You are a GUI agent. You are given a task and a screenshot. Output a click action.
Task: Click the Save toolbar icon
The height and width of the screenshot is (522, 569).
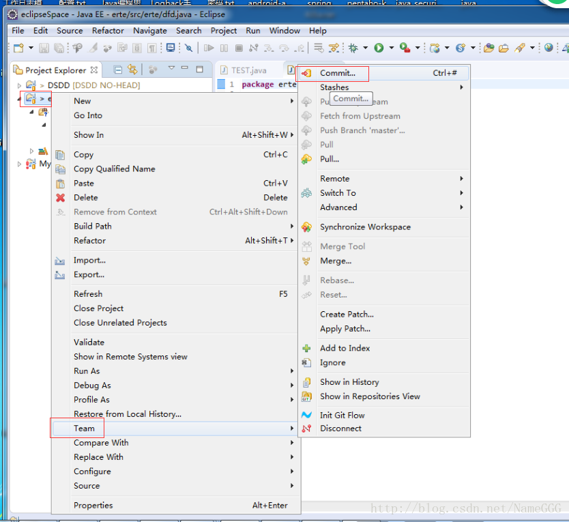click(44, 48)
